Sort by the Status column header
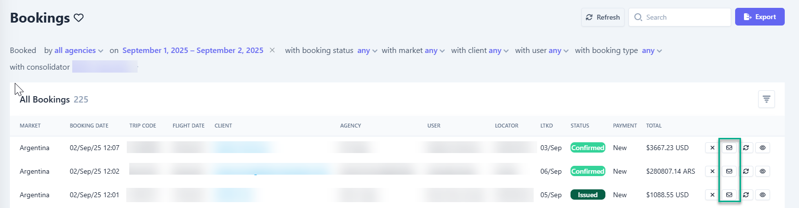The image size is (799, 208). coord(580,126)
